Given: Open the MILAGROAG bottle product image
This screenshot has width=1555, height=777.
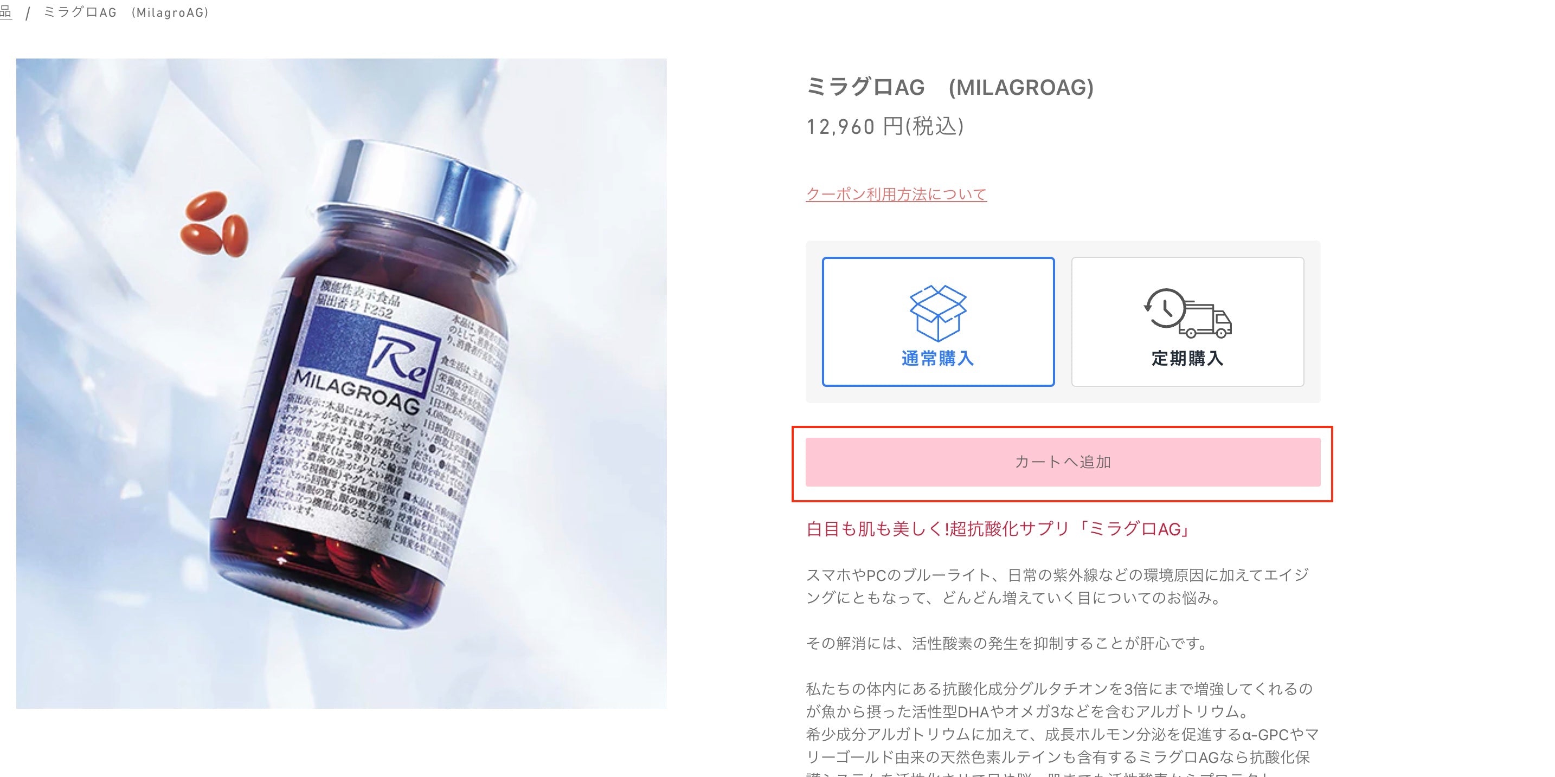Looking at the screenshot, I should click(x=341, y=383).
